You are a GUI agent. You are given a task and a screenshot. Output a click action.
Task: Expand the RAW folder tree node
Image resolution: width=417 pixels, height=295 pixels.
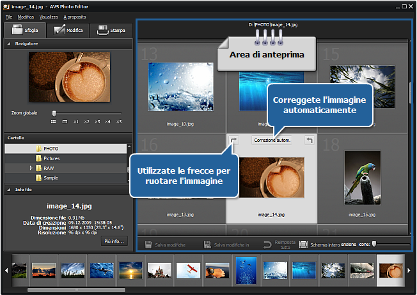coord(31,168)
